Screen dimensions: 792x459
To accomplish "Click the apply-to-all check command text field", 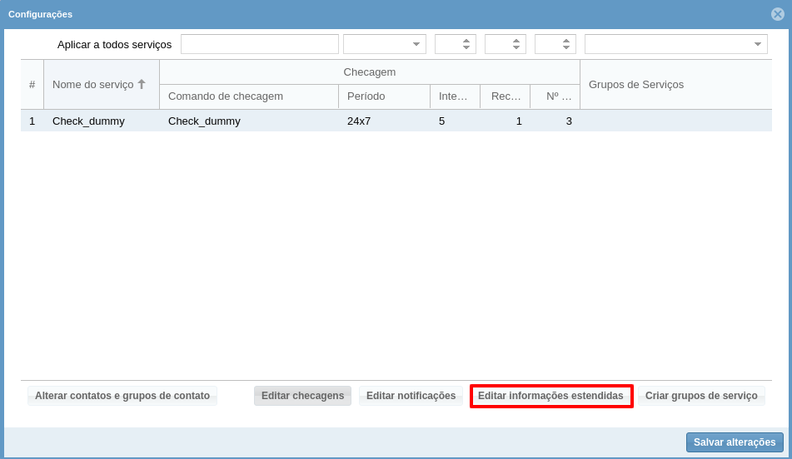I will pos(259,45).
